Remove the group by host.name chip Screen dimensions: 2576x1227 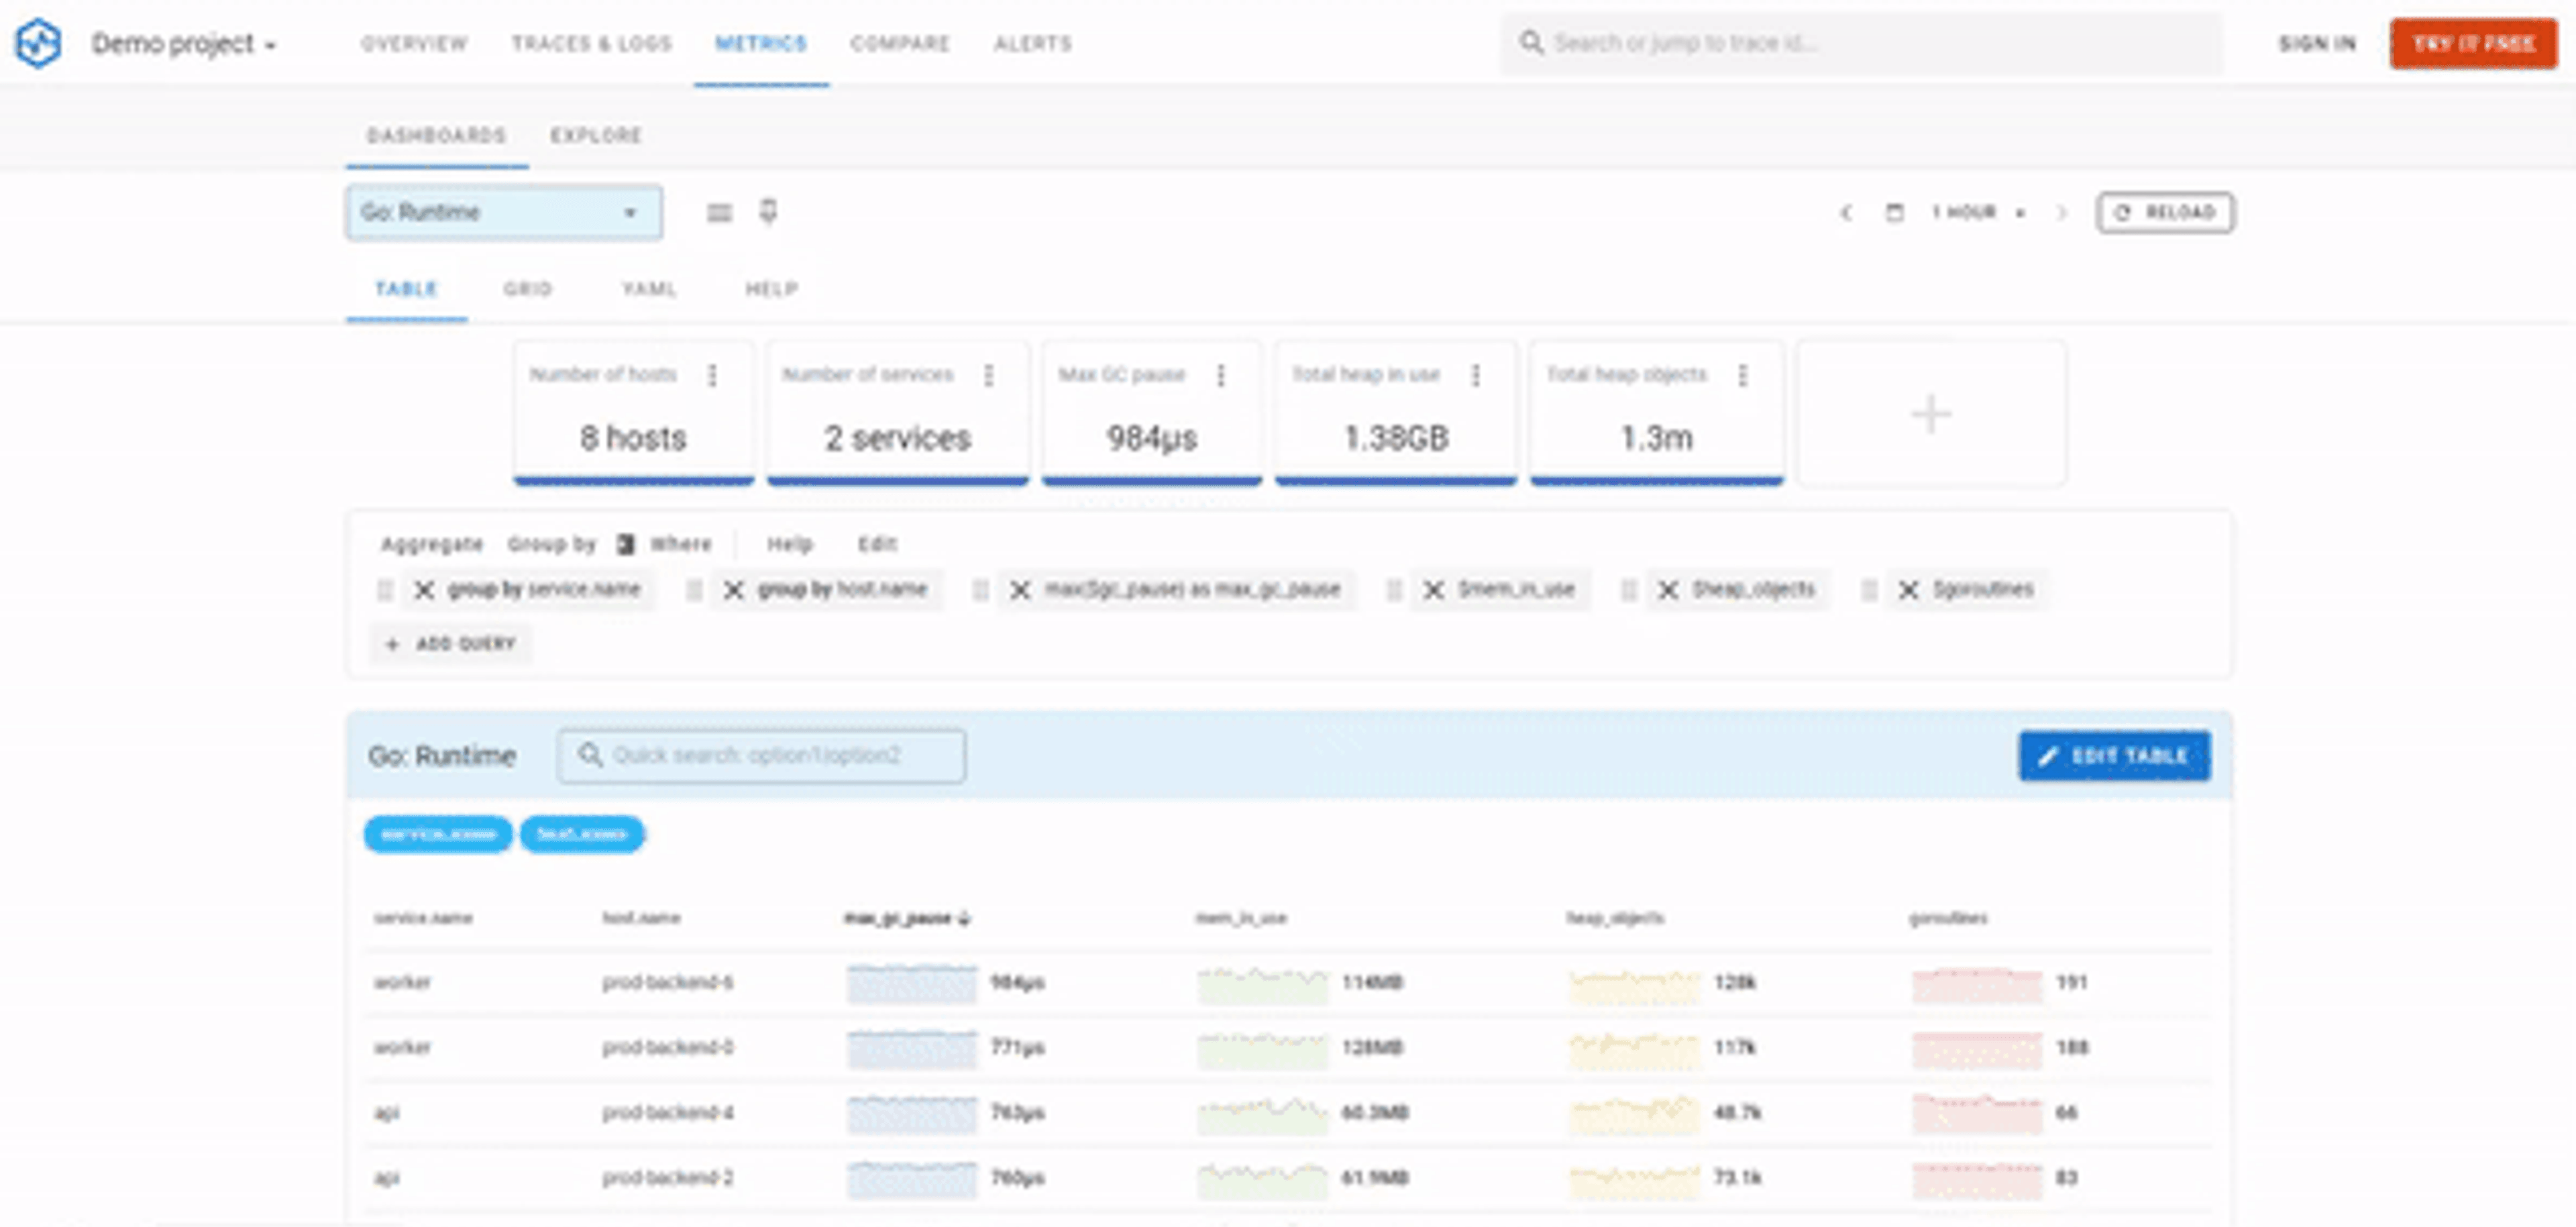point(733,590)
